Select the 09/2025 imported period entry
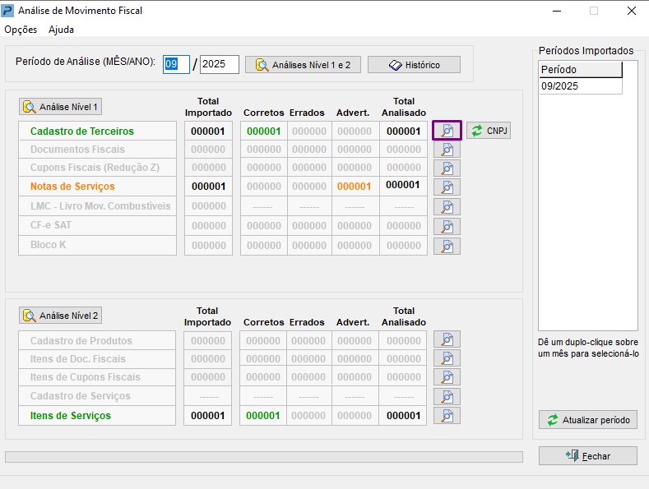This screenshot has width=649, height=489. point(580,85)
